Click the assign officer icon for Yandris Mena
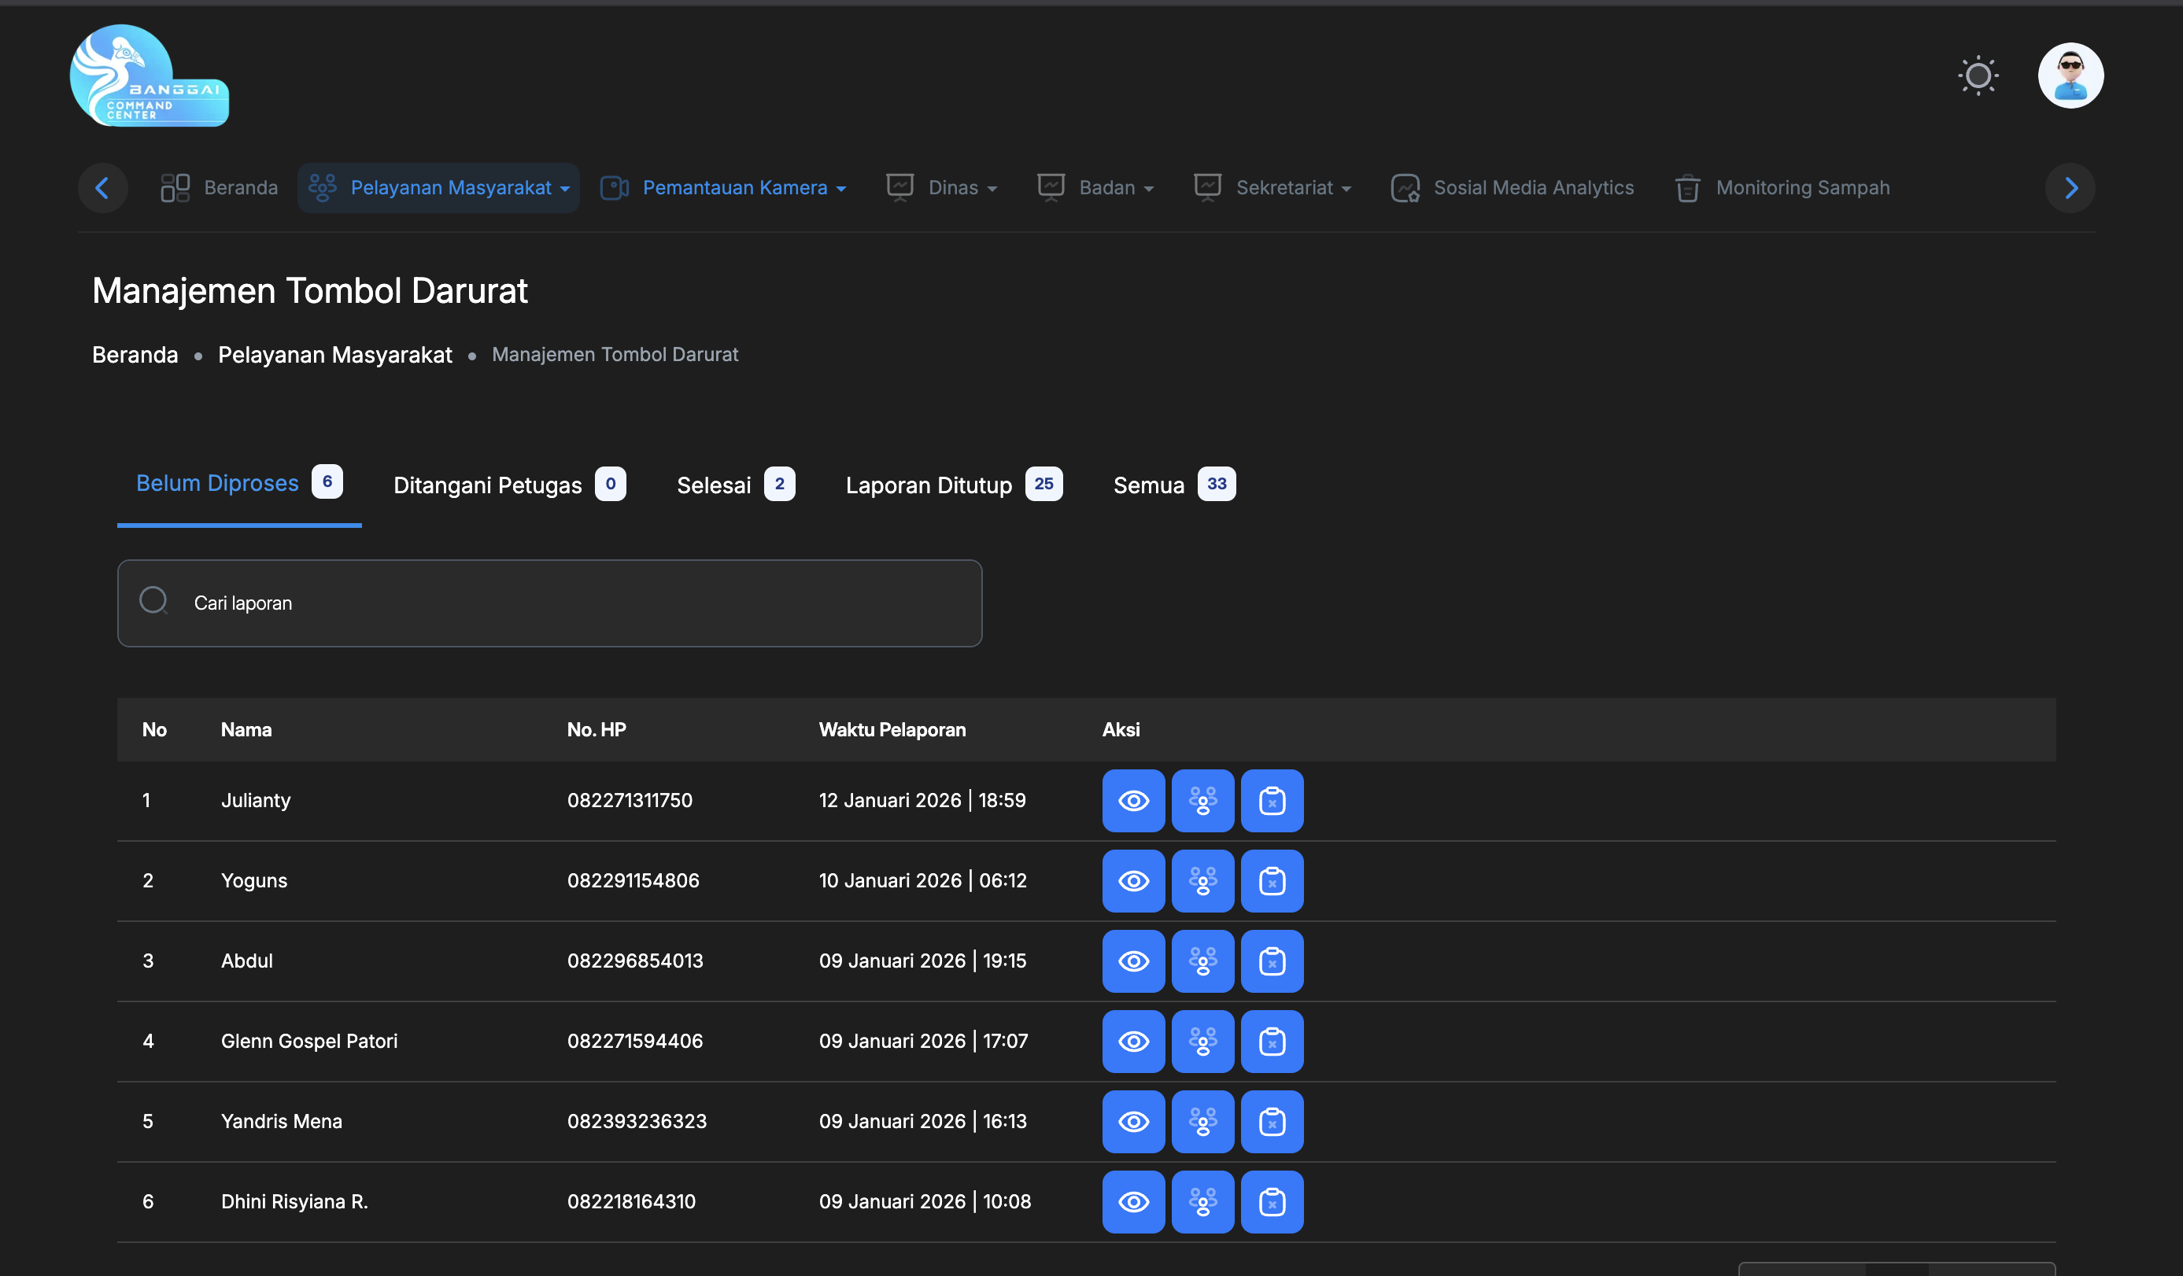2183x1276 pixels. 1202,1122
